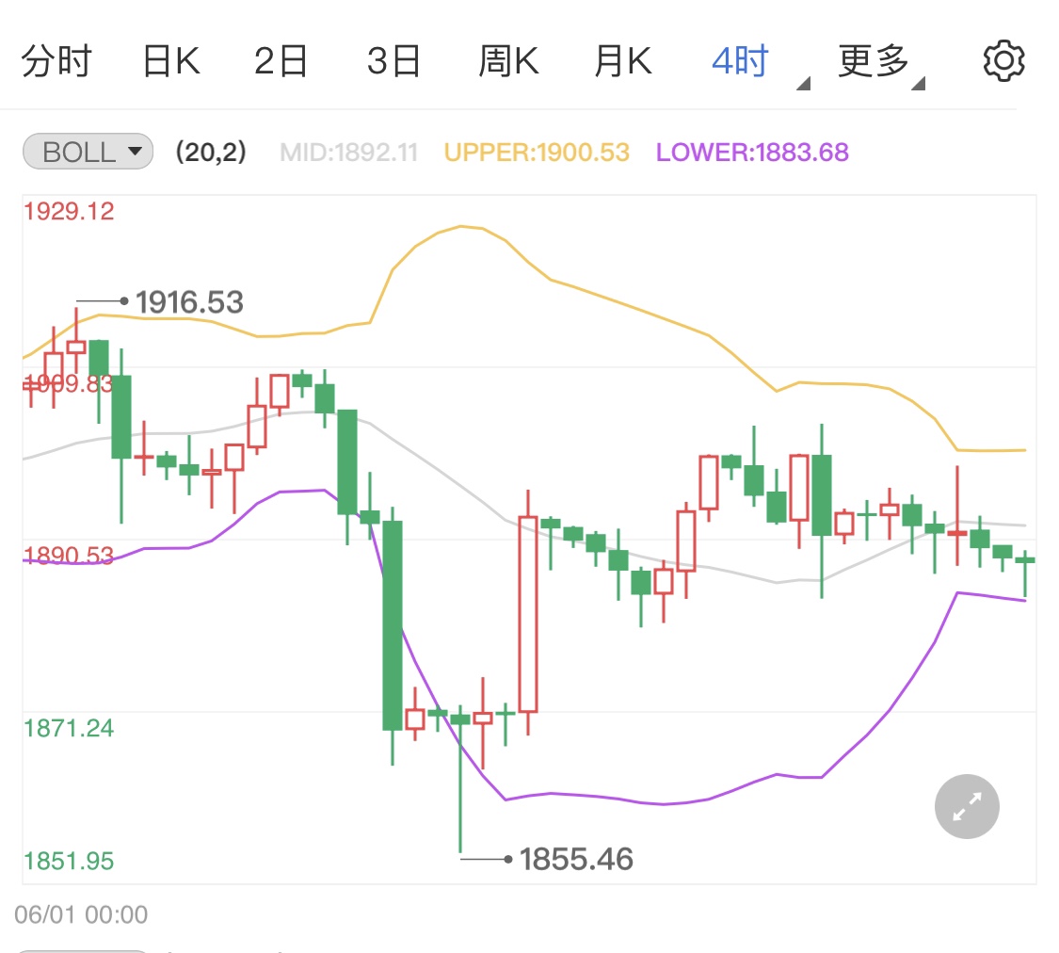Screen dimensions: 1059x953
Task: Select the 2日 chart tab
Action: point(281,61)
